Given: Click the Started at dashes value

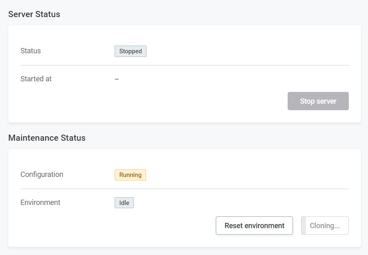Looking at the screenshot, I should tap(117, 79).
